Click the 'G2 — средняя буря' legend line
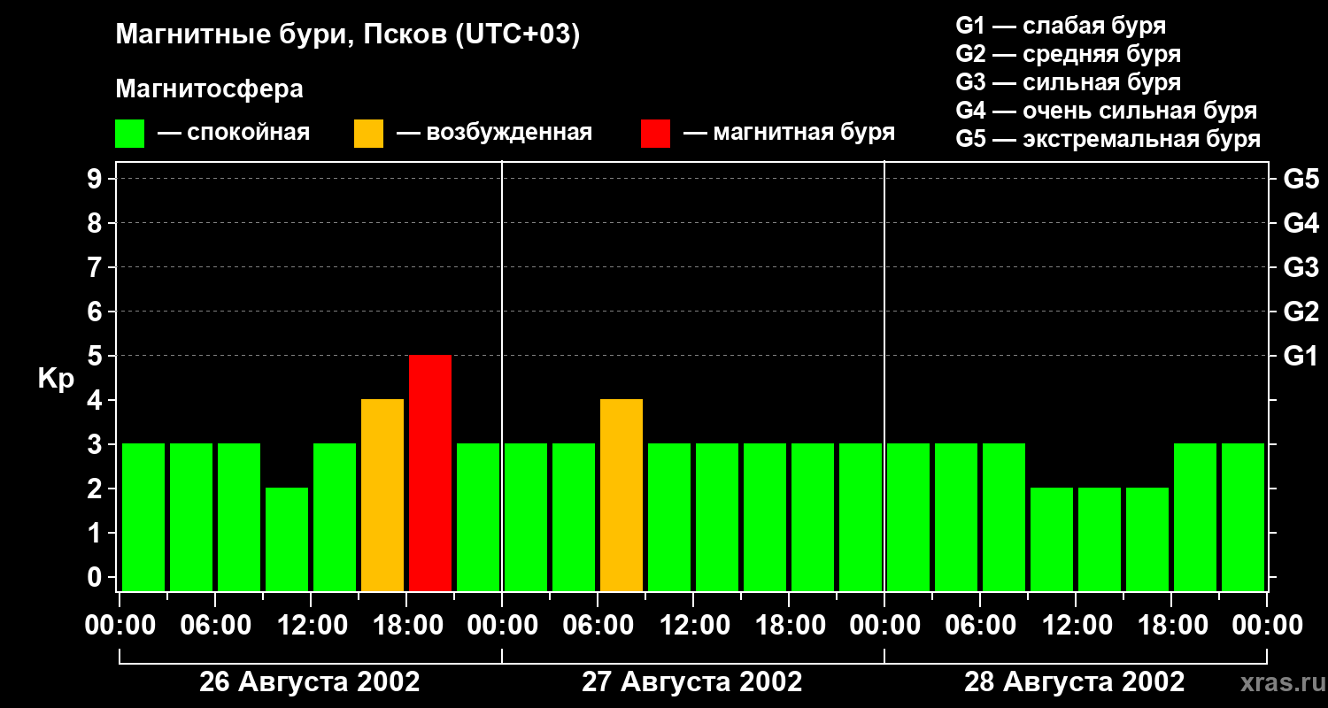This screenshot has height=708, width=1328. point(1068,54)
